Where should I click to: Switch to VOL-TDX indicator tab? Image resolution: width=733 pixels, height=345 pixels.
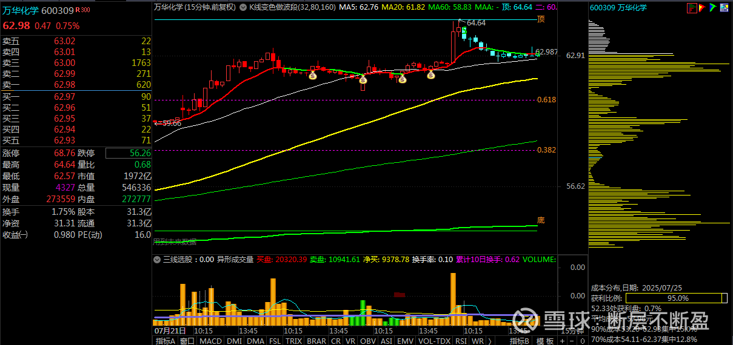click(x=434, y=341)
